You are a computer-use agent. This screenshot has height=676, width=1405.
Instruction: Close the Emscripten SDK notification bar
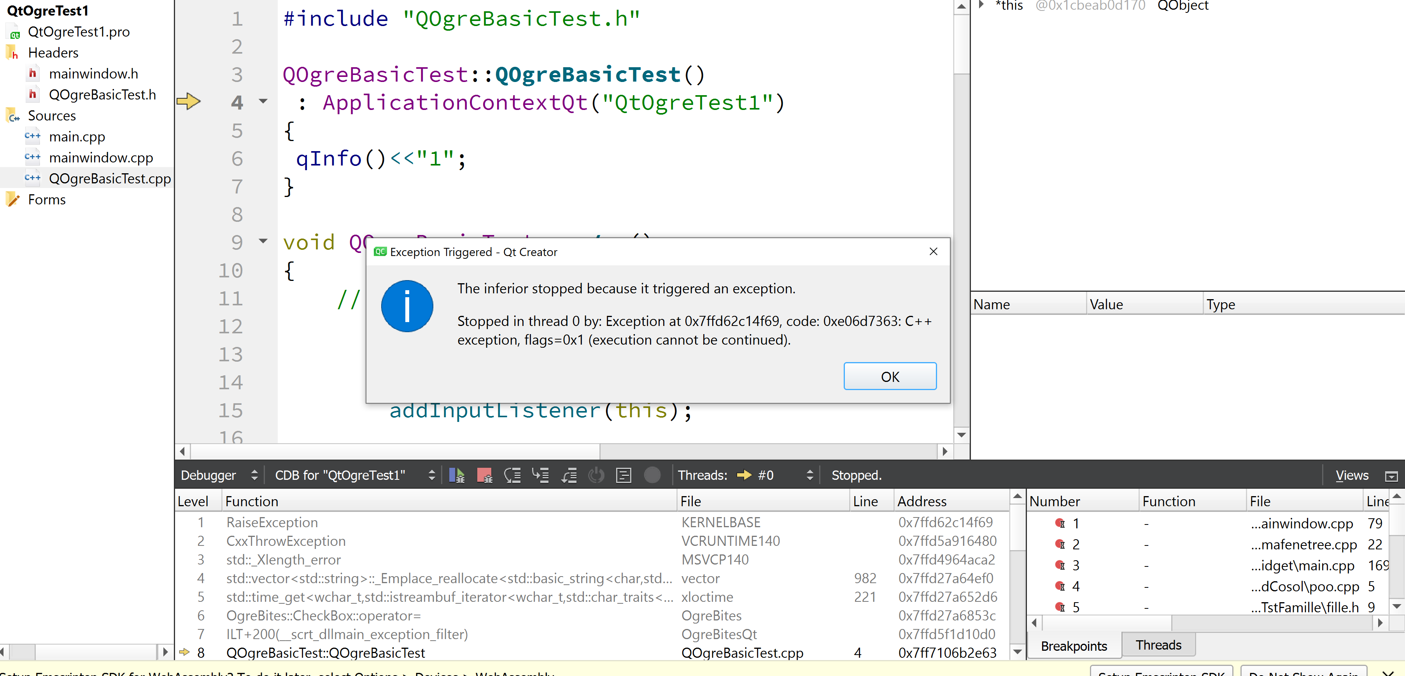pyautogui.click(x=1388, y=673)
